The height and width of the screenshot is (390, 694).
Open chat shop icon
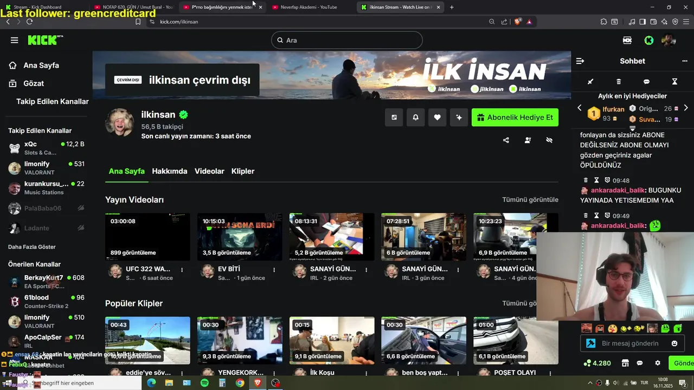[625, 363]
